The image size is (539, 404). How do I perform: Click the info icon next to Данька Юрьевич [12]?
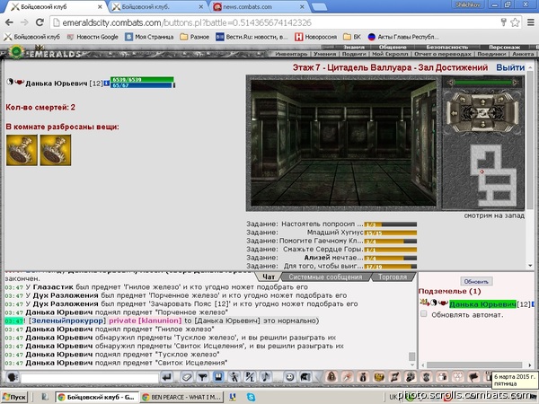(x=107, y=83)
